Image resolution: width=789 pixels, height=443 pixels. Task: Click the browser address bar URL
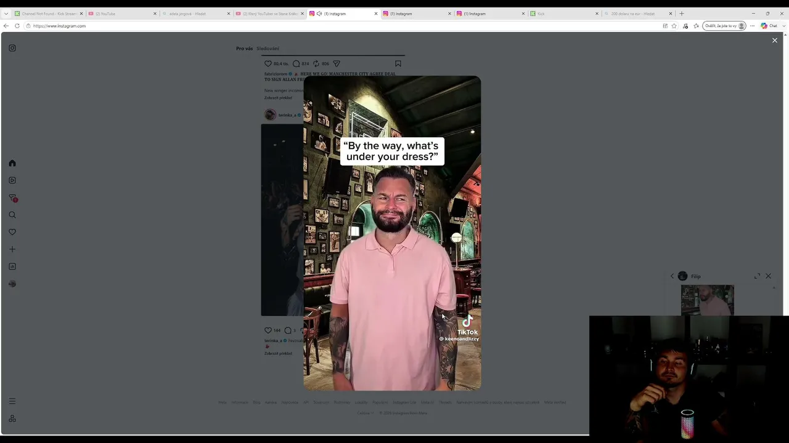click(59, 26)
